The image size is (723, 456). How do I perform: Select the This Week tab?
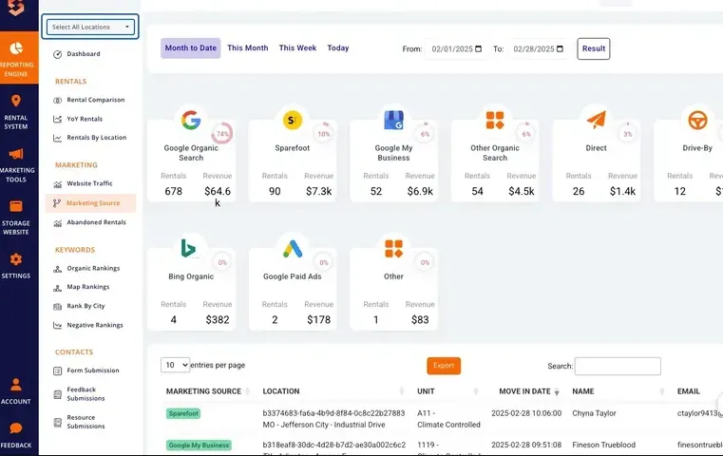[297, 47]
